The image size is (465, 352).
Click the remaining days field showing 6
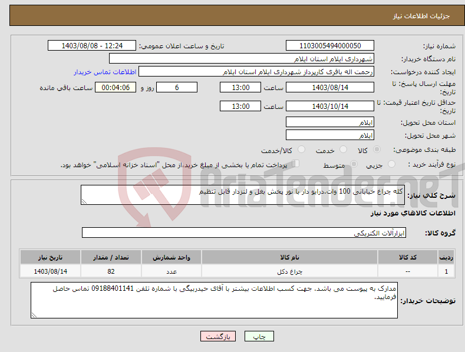coord(177,87)
